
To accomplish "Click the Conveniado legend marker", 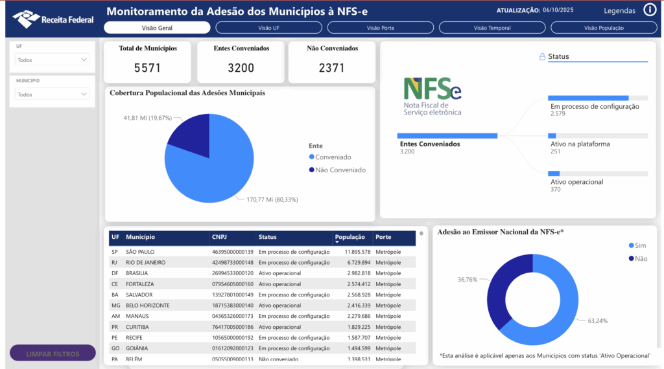I will click(312, 157).
